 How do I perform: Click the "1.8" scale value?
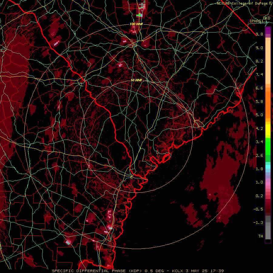coord(259,169)
